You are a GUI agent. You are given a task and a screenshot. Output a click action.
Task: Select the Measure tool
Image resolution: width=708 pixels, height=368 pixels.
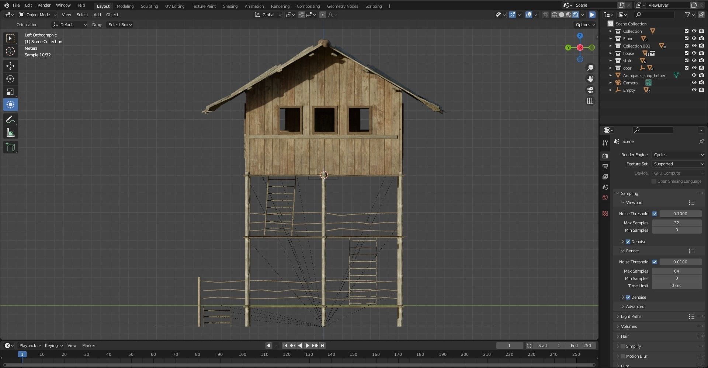pyautogui.click(x=10, y=133)
